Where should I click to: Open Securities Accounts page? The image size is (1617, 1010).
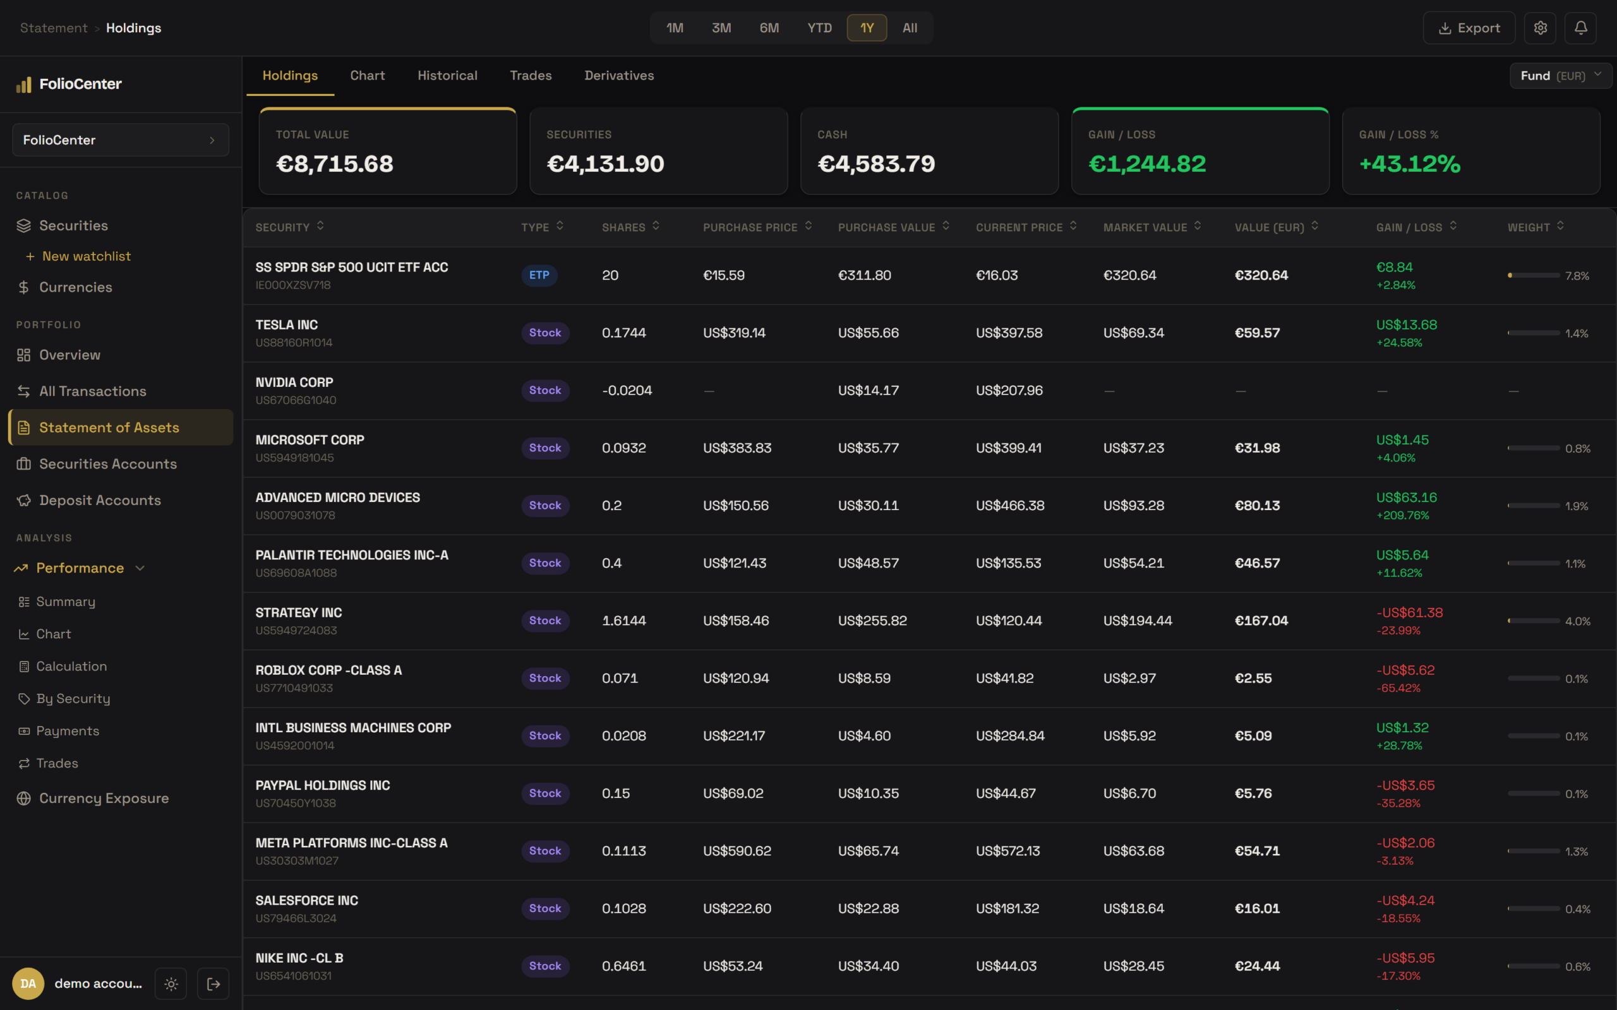coord(121,463)
